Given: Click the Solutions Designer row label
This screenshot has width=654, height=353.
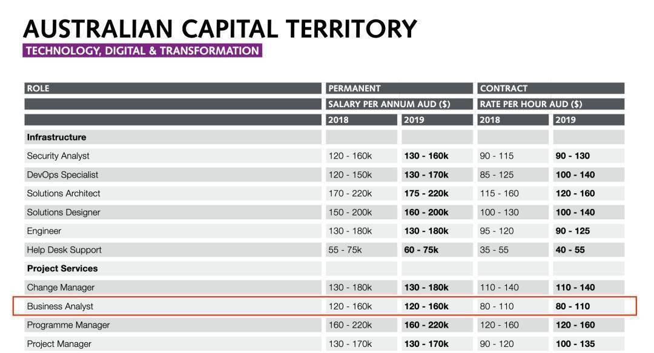Looking at the screenshot, I should point(64,213).
